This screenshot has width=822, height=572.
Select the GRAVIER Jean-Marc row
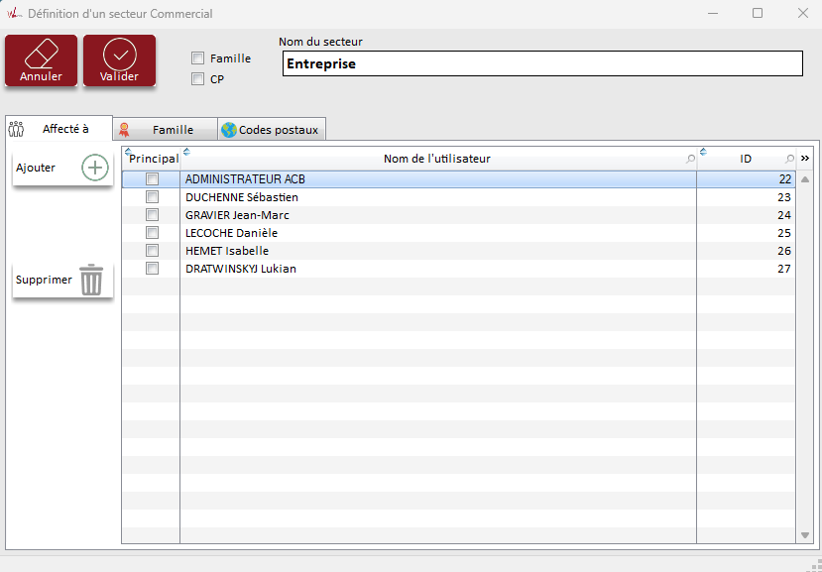click(x=436, y=215)
